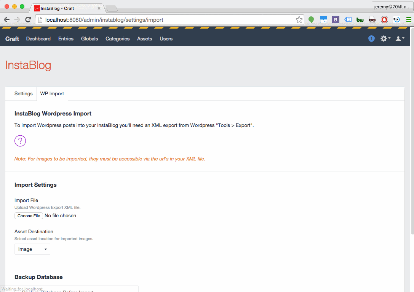Open Users in the navigation
This screenshot has width=414, height=292.
166,39
